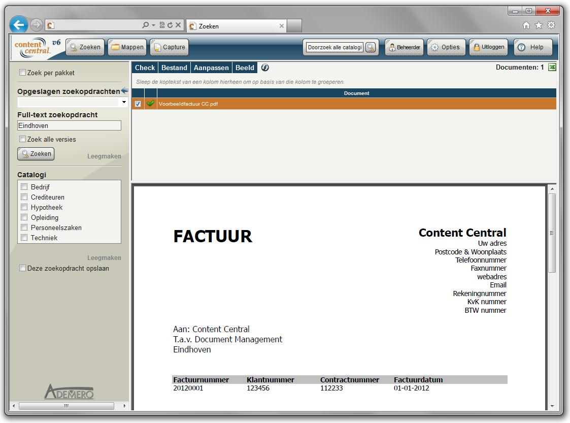Click the address bar search magnifier
570x423 pixels.
(x=145, y=25)
